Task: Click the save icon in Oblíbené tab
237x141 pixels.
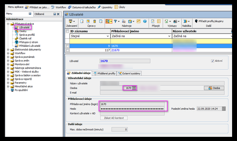Action: pos(55,14)
